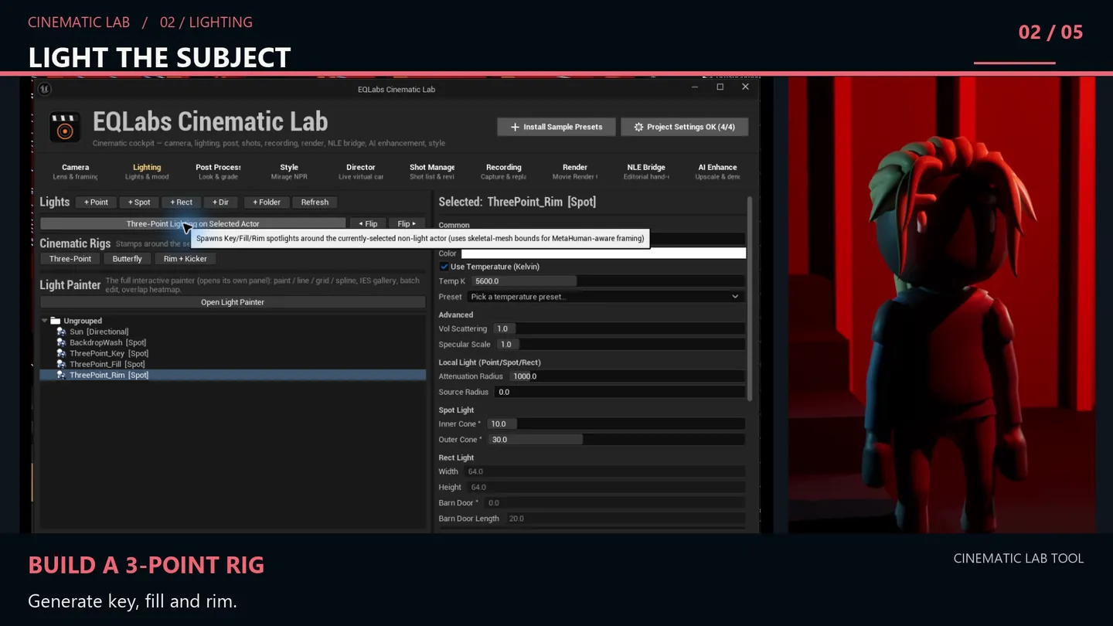This screenshot has height=626, width=1113.
Task: Add a spot light with + Spot
Action: coord(139,202)
